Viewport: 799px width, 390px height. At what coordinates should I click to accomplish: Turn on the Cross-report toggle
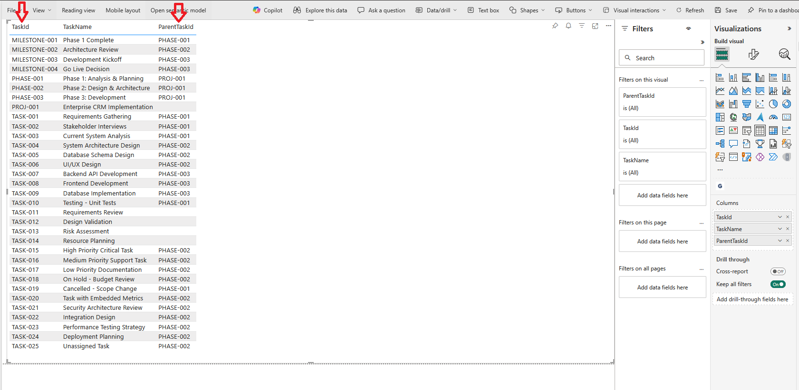(x=778, y=271)
